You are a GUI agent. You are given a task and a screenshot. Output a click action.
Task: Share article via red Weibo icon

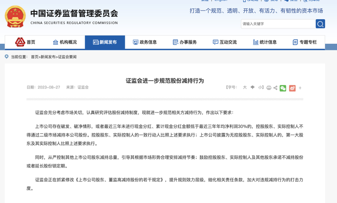292,88
